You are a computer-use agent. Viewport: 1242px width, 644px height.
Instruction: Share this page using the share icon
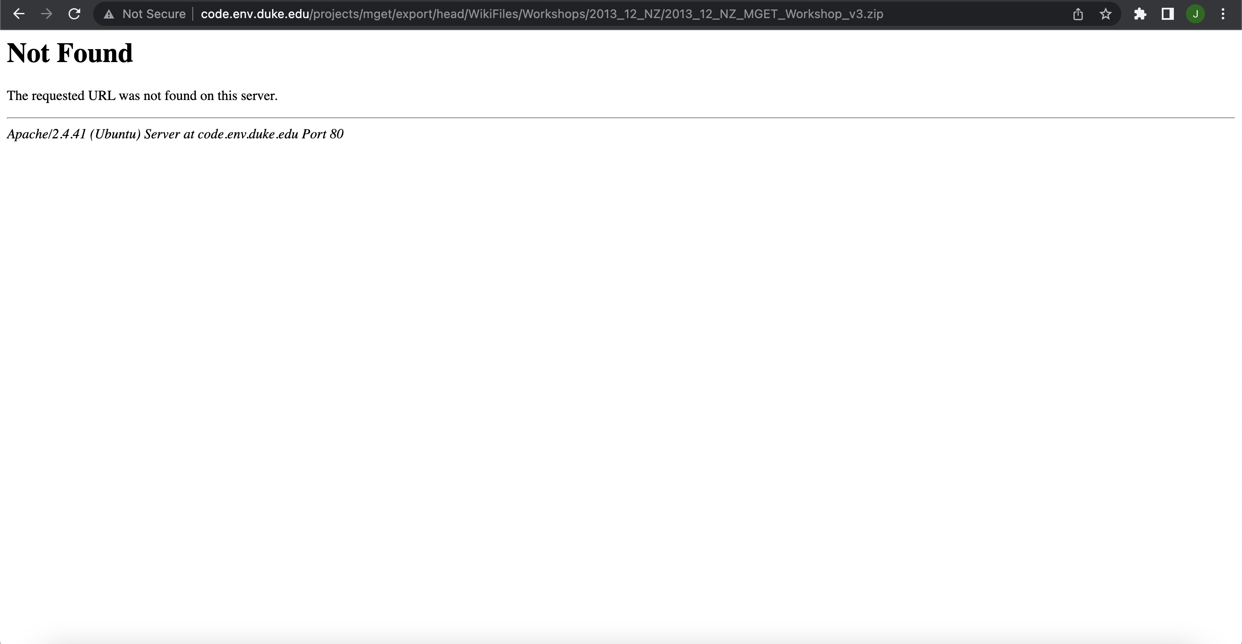click(x=1078, y=14)
